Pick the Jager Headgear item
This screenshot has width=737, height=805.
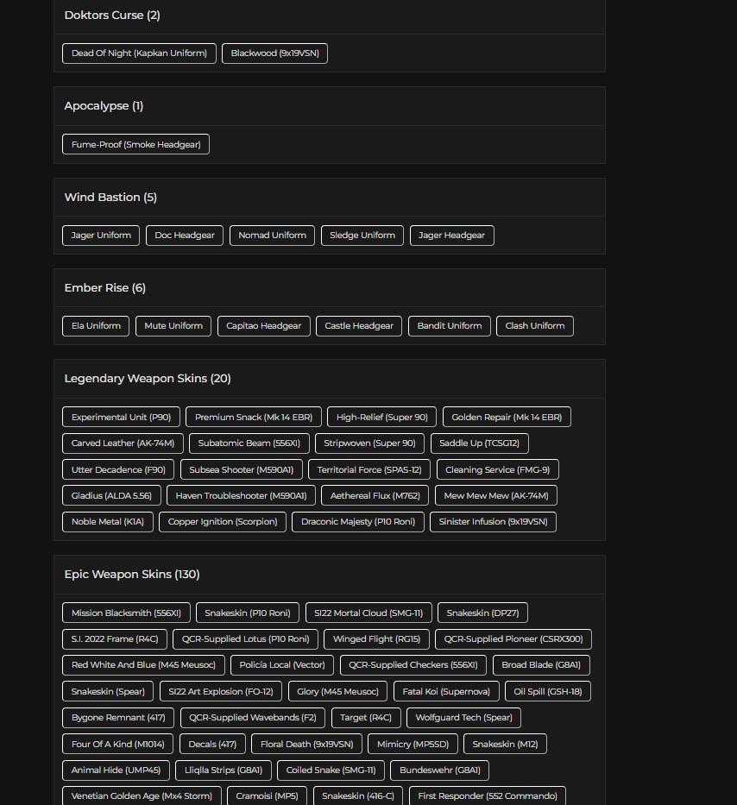pyautogui.click(x=451, y=236)
